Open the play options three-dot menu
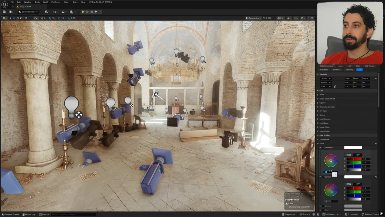385x217 pixels. 100,12
